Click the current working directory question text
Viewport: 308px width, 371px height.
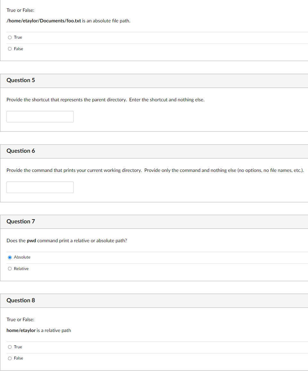pyautogui.click(x=155, y=170)
